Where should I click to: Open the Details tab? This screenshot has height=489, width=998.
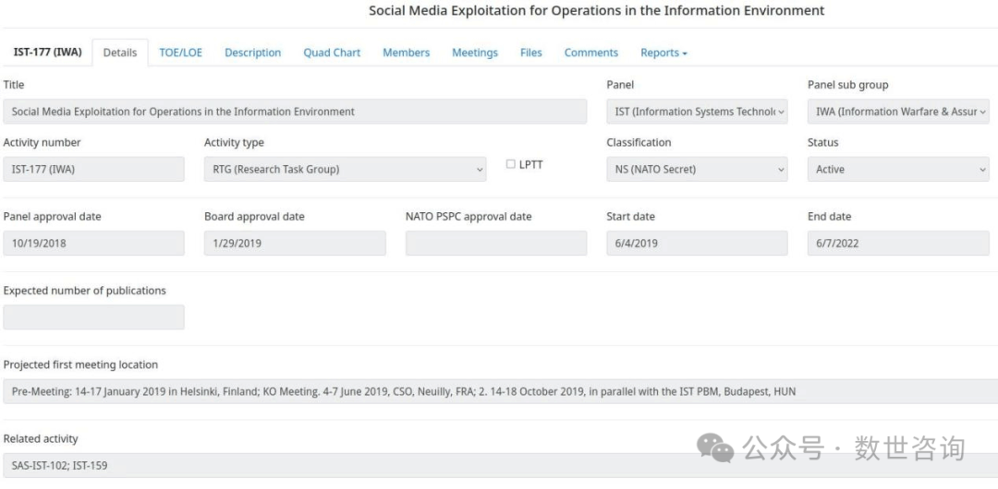[119, 53]
